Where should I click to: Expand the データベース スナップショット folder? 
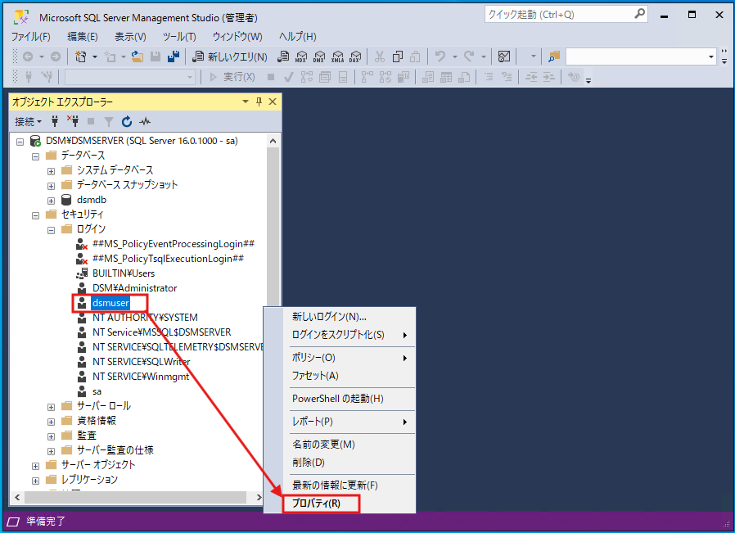[x=51, y=186]
